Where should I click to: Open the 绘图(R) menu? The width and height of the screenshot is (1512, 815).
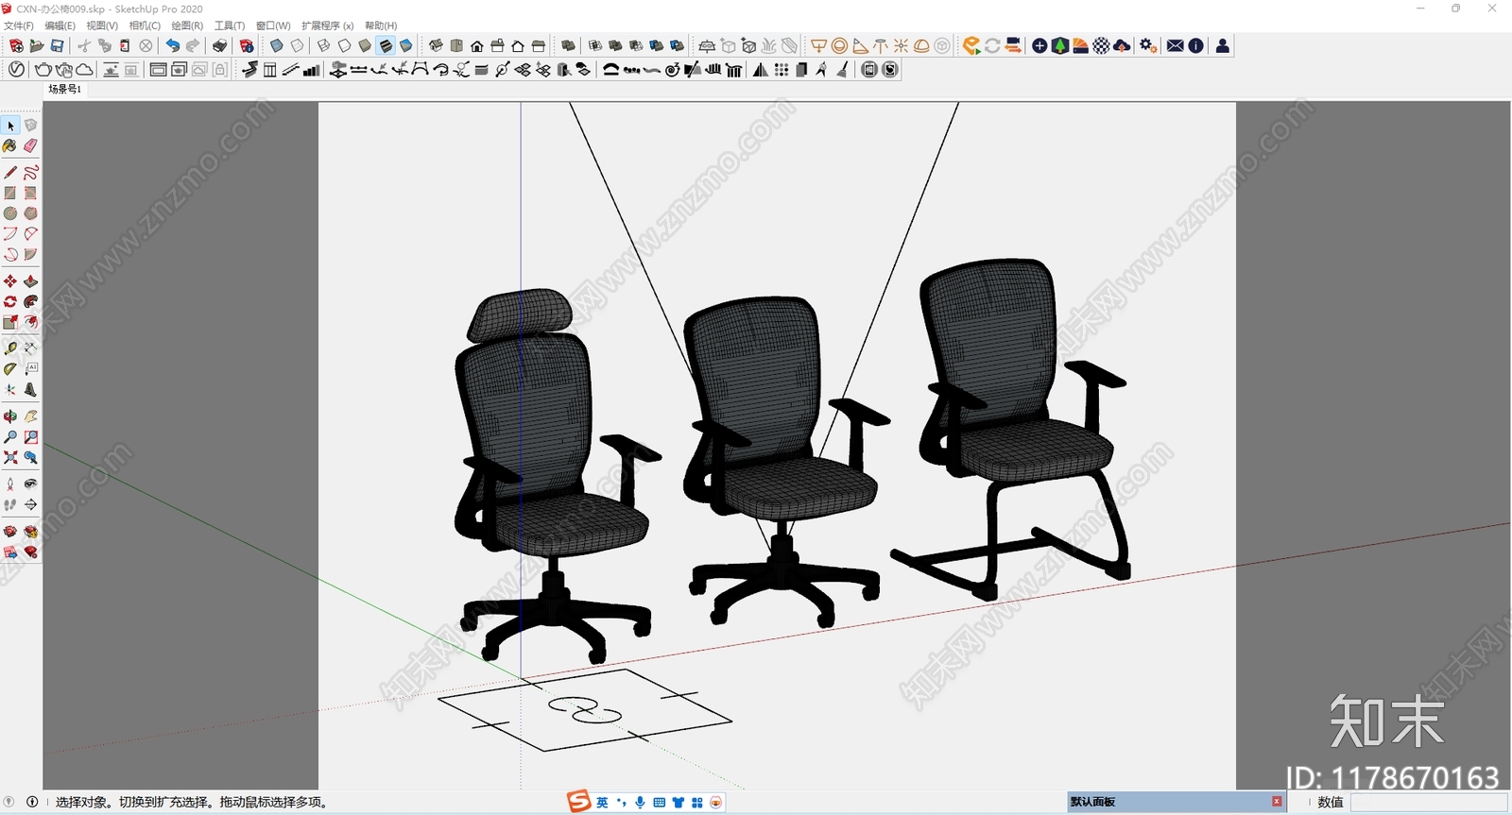[187, 25]
